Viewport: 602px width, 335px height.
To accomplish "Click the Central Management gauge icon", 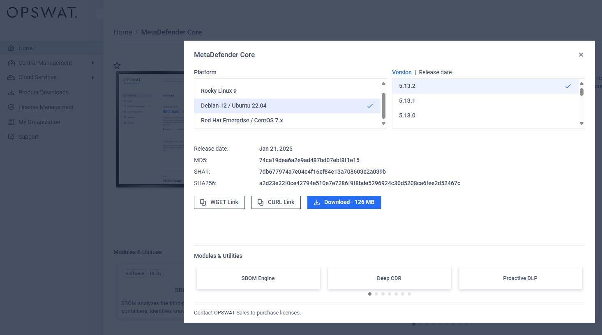I will [x=11, y=63].
